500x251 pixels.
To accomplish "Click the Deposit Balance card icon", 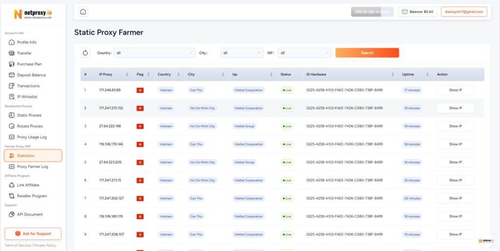I will point(12,75).
